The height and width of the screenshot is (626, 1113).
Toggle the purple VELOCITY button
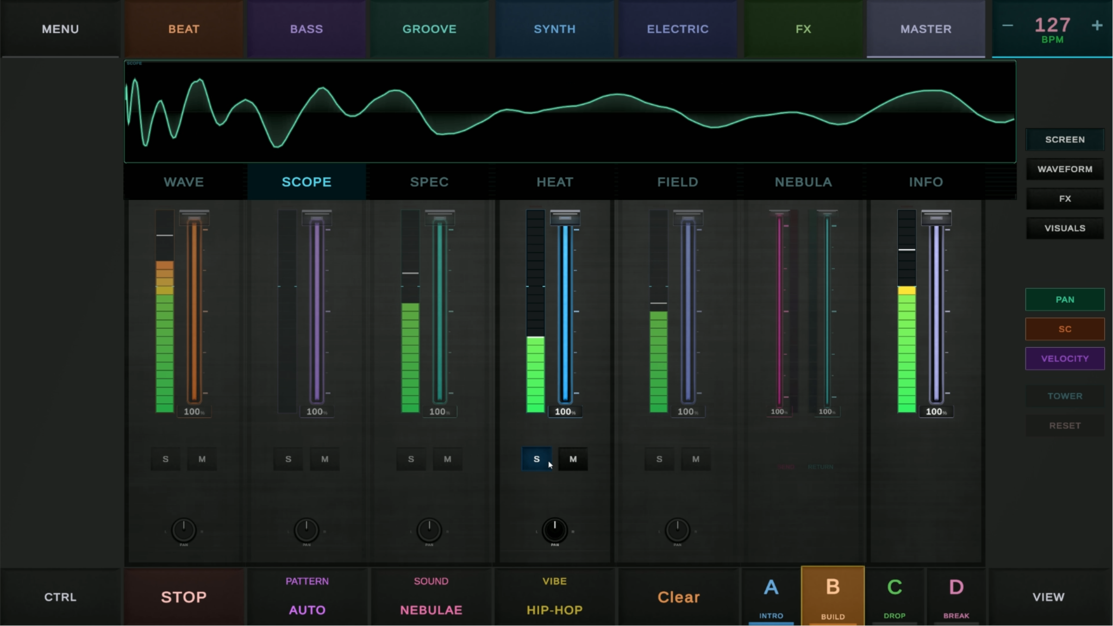point(1065,359)
